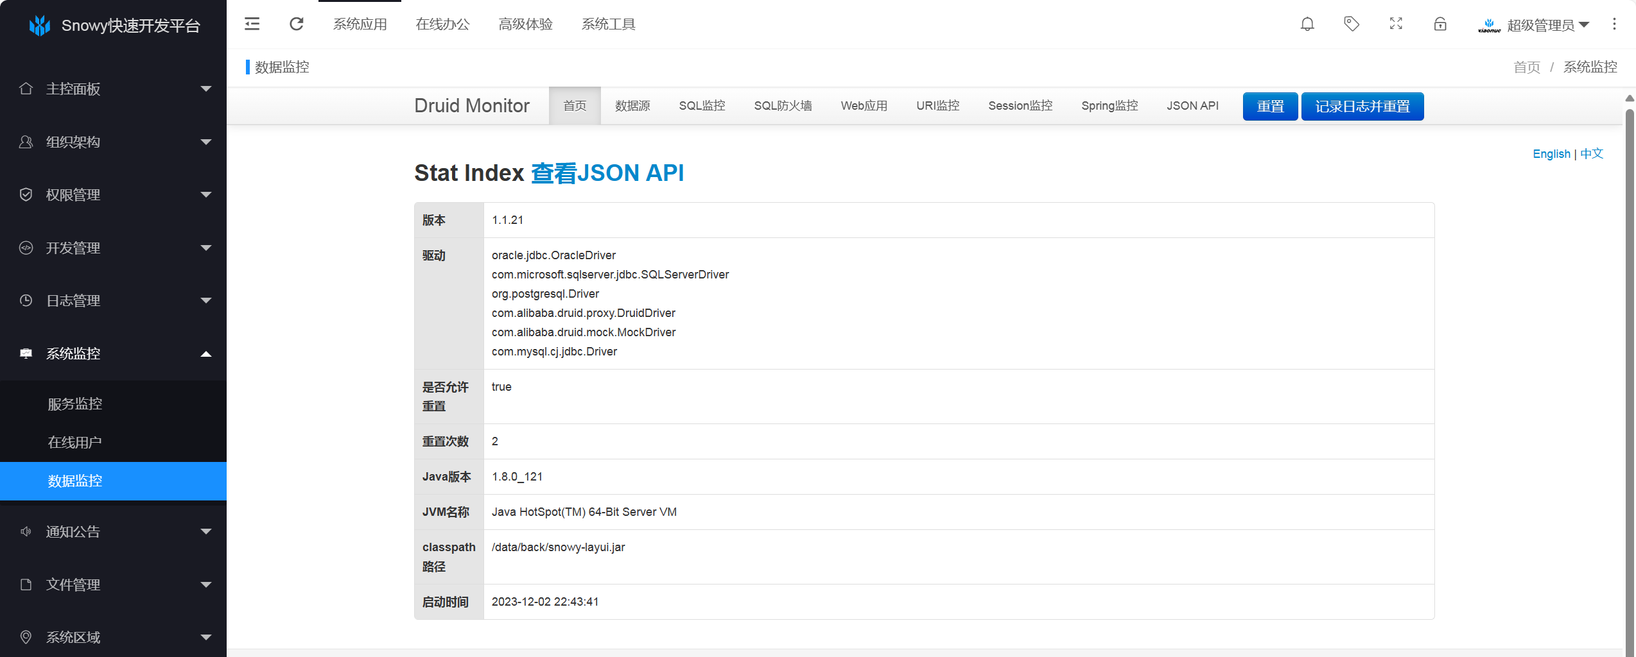Open the vertical three-dot more menu

1614,24
